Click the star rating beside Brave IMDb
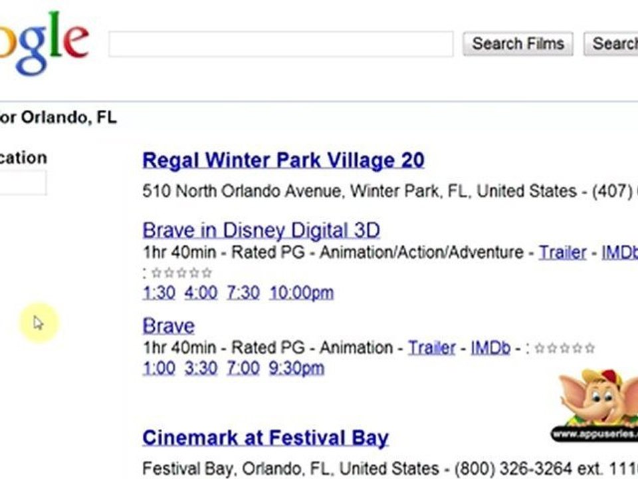This screenshot has height=479, width=638. [565, 348]
